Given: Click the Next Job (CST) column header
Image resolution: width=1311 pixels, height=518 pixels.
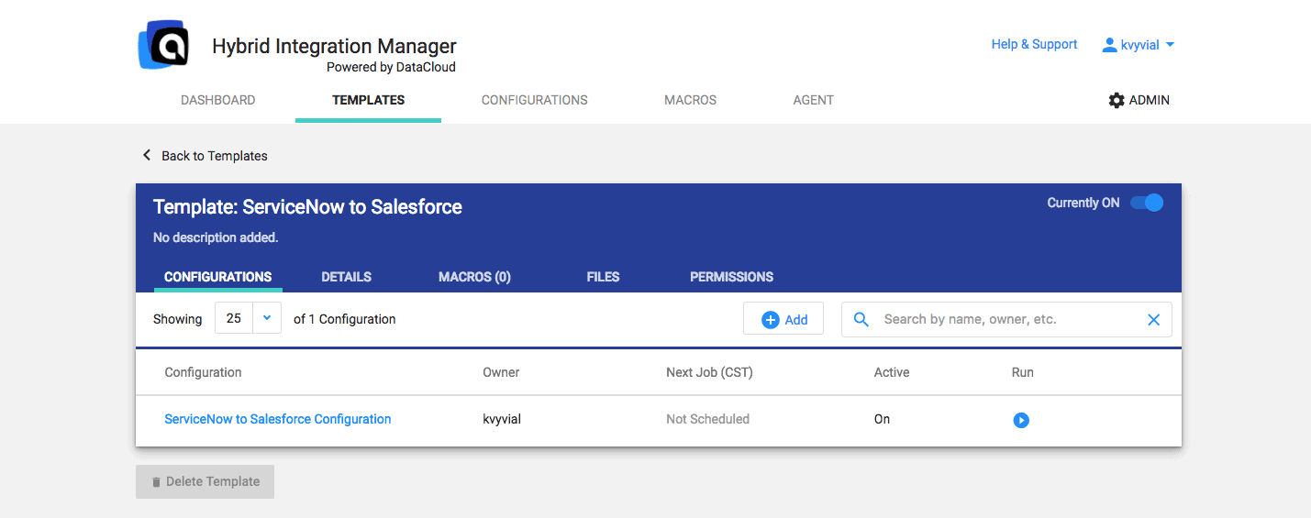Looking at the screenshot, I should pos(709,372).
